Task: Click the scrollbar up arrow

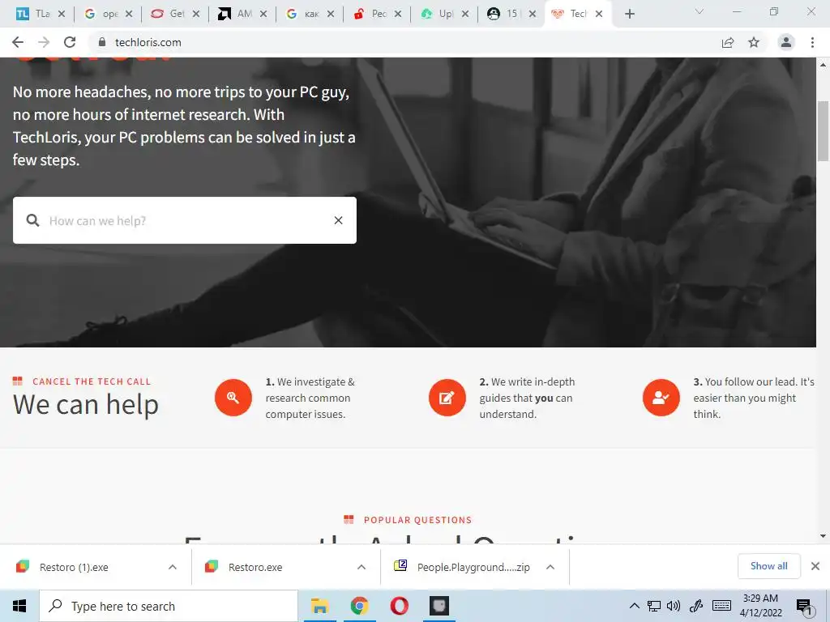Action: (x=824, y=65)
